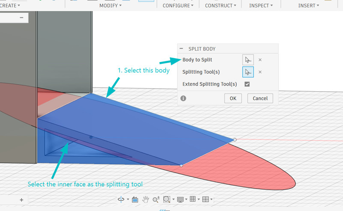The width and height of the screenshot is (343, 211).
Task: Open the CREATE menu
Action: click(x=10, y=6)
